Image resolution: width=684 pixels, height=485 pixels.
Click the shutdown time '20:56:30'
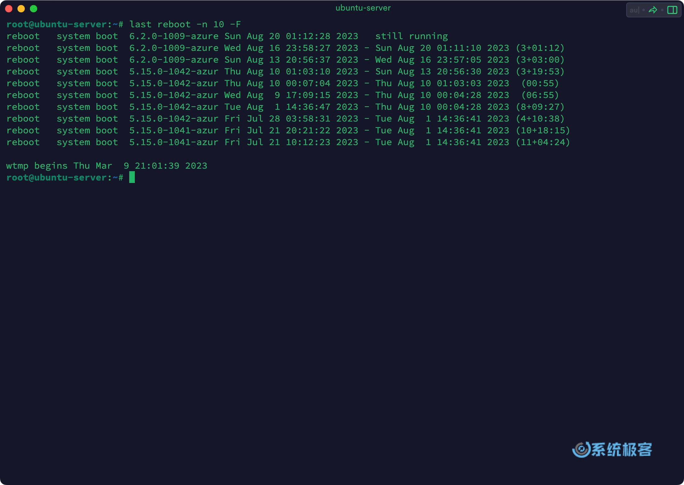pos(459,71)
